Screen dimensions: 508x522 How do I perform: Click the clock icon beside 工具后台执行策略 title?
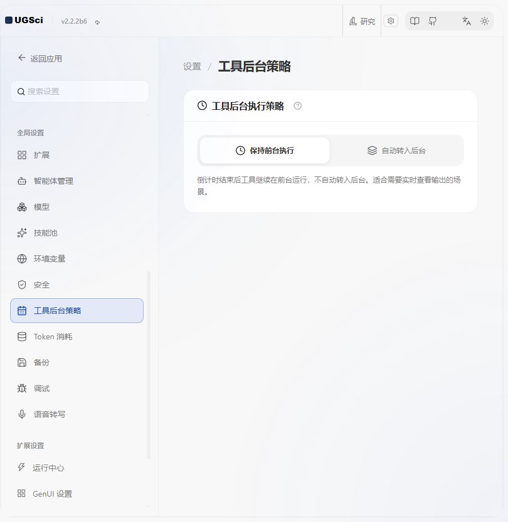tap(202, 106)
